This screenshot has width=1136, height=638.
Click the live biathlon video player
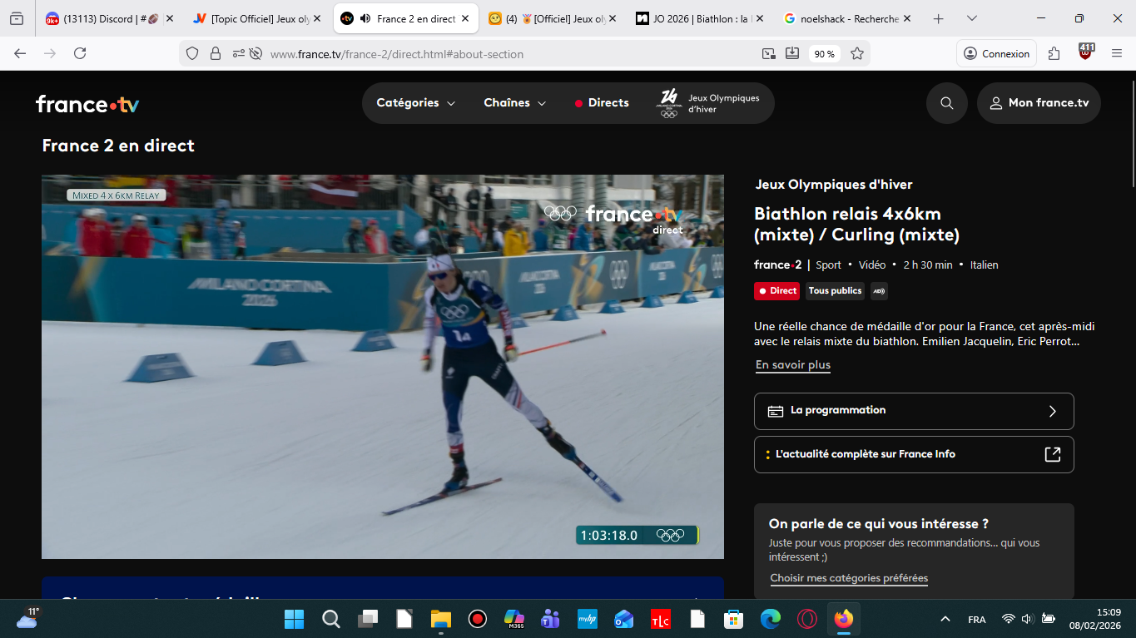tap(383, 367)
